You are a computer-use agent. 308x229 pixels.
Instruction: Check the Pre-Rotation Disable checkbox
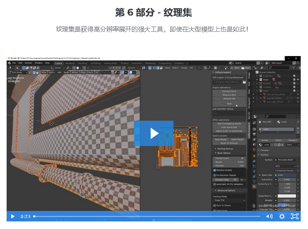[x=214, y=175]
